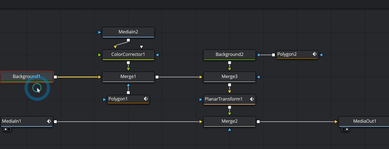Select the MediaOut1 node

364,121
